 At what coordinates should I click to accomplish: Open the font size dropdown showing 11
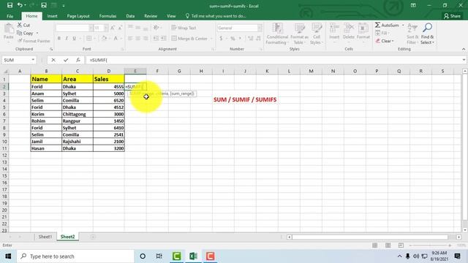[106, 28]
